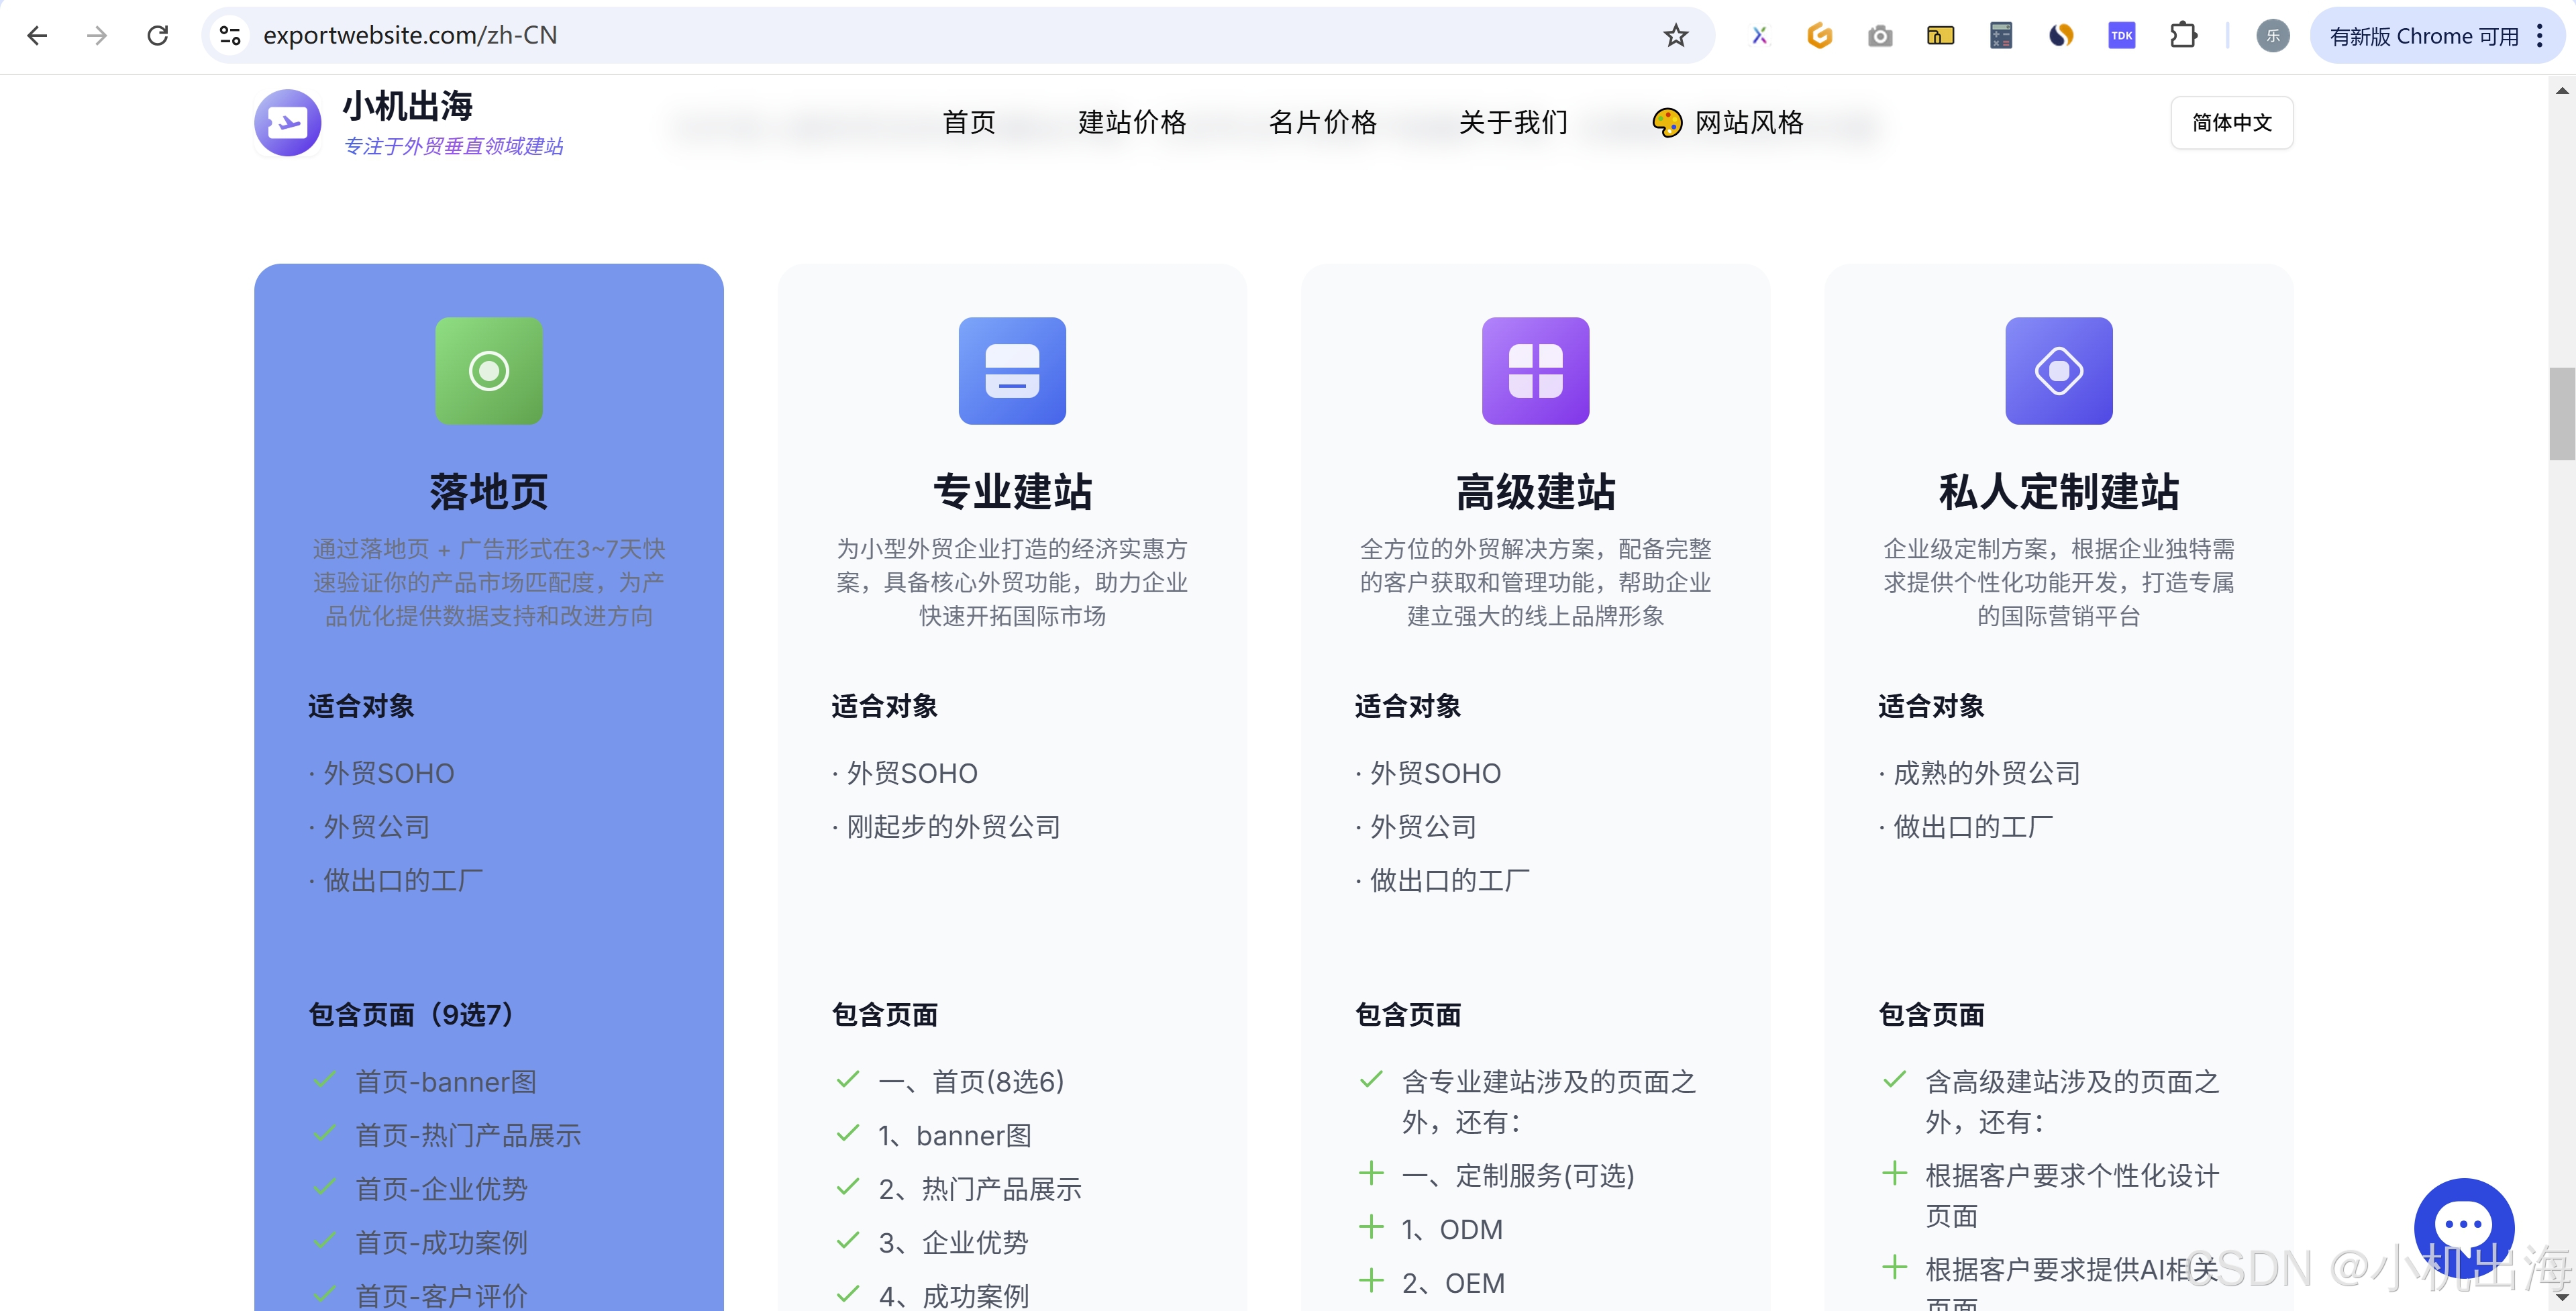Navigate to 关于我们 page

click(1513, 123)
